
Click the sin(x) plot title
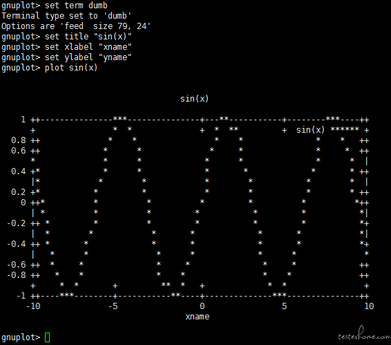point(194,99)
